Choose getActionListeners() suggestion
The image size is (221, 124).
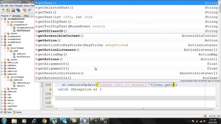(126, 50)
